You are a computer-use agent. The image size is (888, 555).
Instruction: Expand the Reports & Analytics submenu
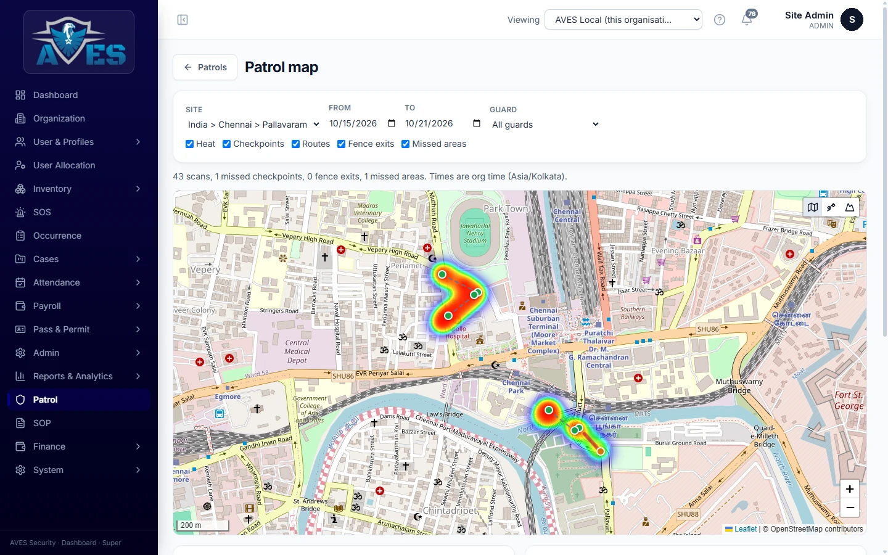coord(79,376)
